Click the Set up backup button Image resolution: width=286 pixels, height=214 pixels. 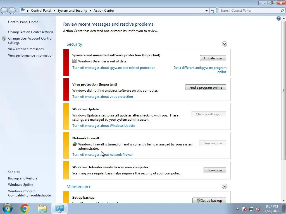pos(209,200)
